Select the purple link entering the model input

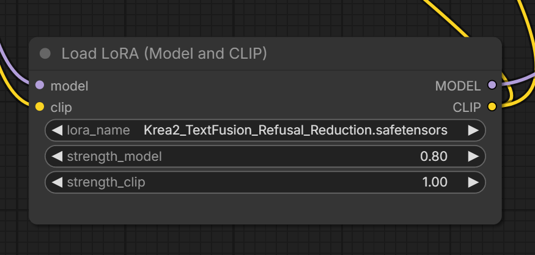click(12, 68)
